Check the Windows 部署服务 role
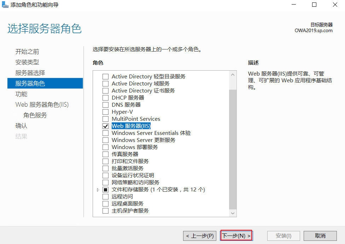 click(x=105, y=147)
